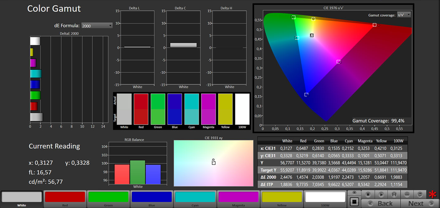Viewport: 440px width, 208px height.
Task: Select the Cyan color patch
Action: (x=195, y=197)
